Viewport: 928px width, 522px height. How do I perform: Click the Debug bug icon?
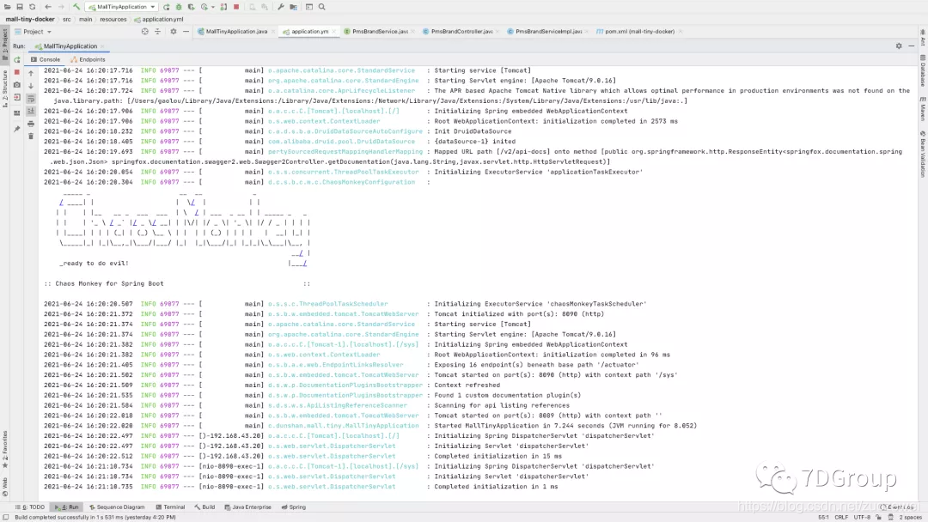click(179, 7)
